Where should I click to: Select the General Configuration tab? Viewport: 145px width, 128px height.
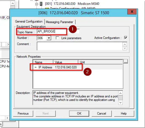pyautogui.click(x=29, y=21)
